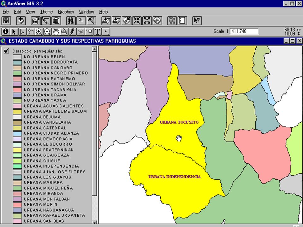Select the Select Feature tool
This screenshot has width=303, height=227.
31,32
